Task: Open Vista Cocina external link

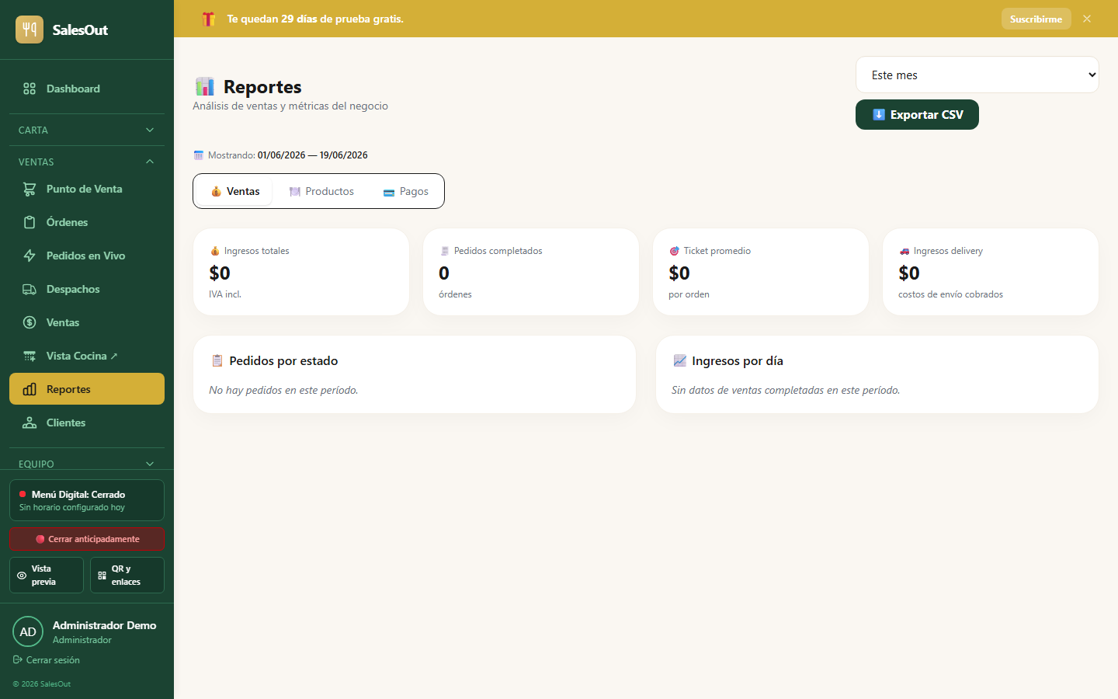Action: coord(87,356)
